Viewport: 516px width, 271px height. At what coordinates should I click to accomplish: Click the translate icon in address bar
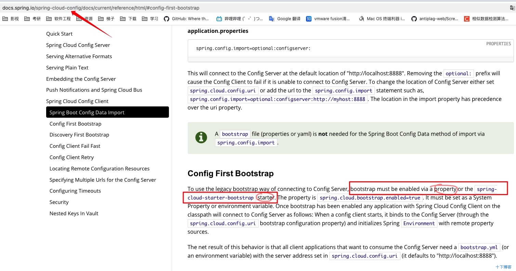(512, 8)
